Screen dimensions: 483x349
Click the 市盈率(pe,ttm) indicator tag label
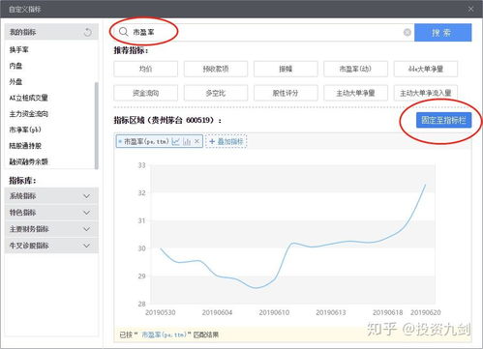click(146, 141)
